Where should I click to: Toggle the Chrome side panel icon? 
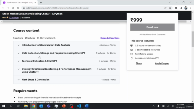pos(181,8)
